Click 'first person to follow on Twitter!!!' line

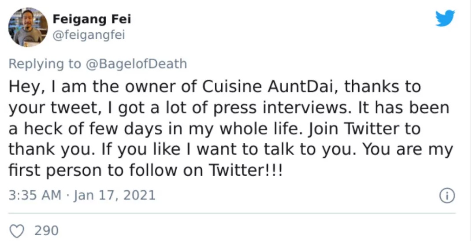pyautogui.click(x=145, y=171)
